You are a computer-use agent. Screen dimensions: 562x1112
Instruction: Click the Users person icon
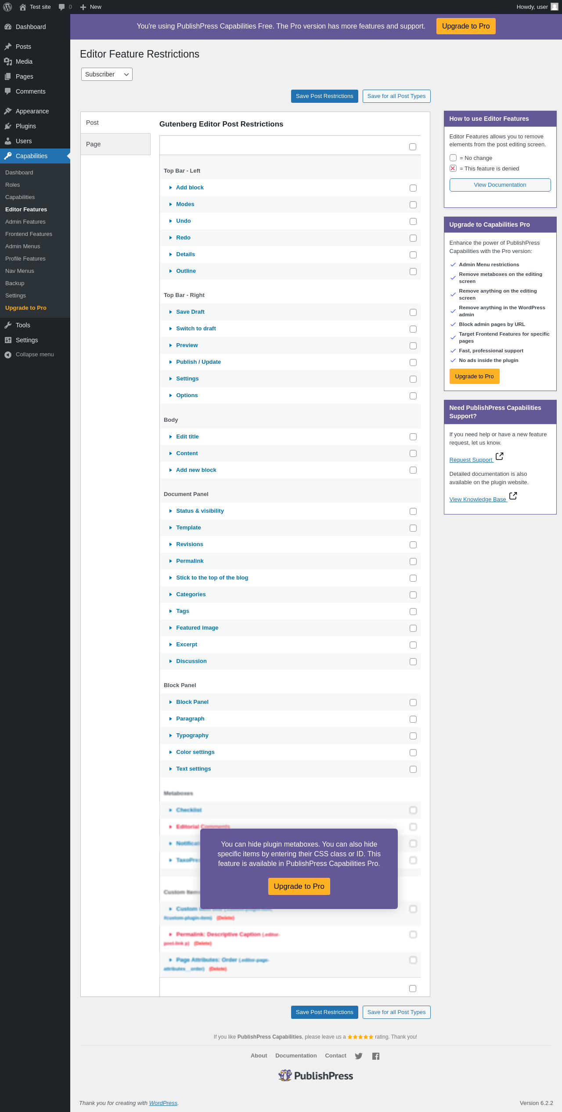(x=8, y=141)
